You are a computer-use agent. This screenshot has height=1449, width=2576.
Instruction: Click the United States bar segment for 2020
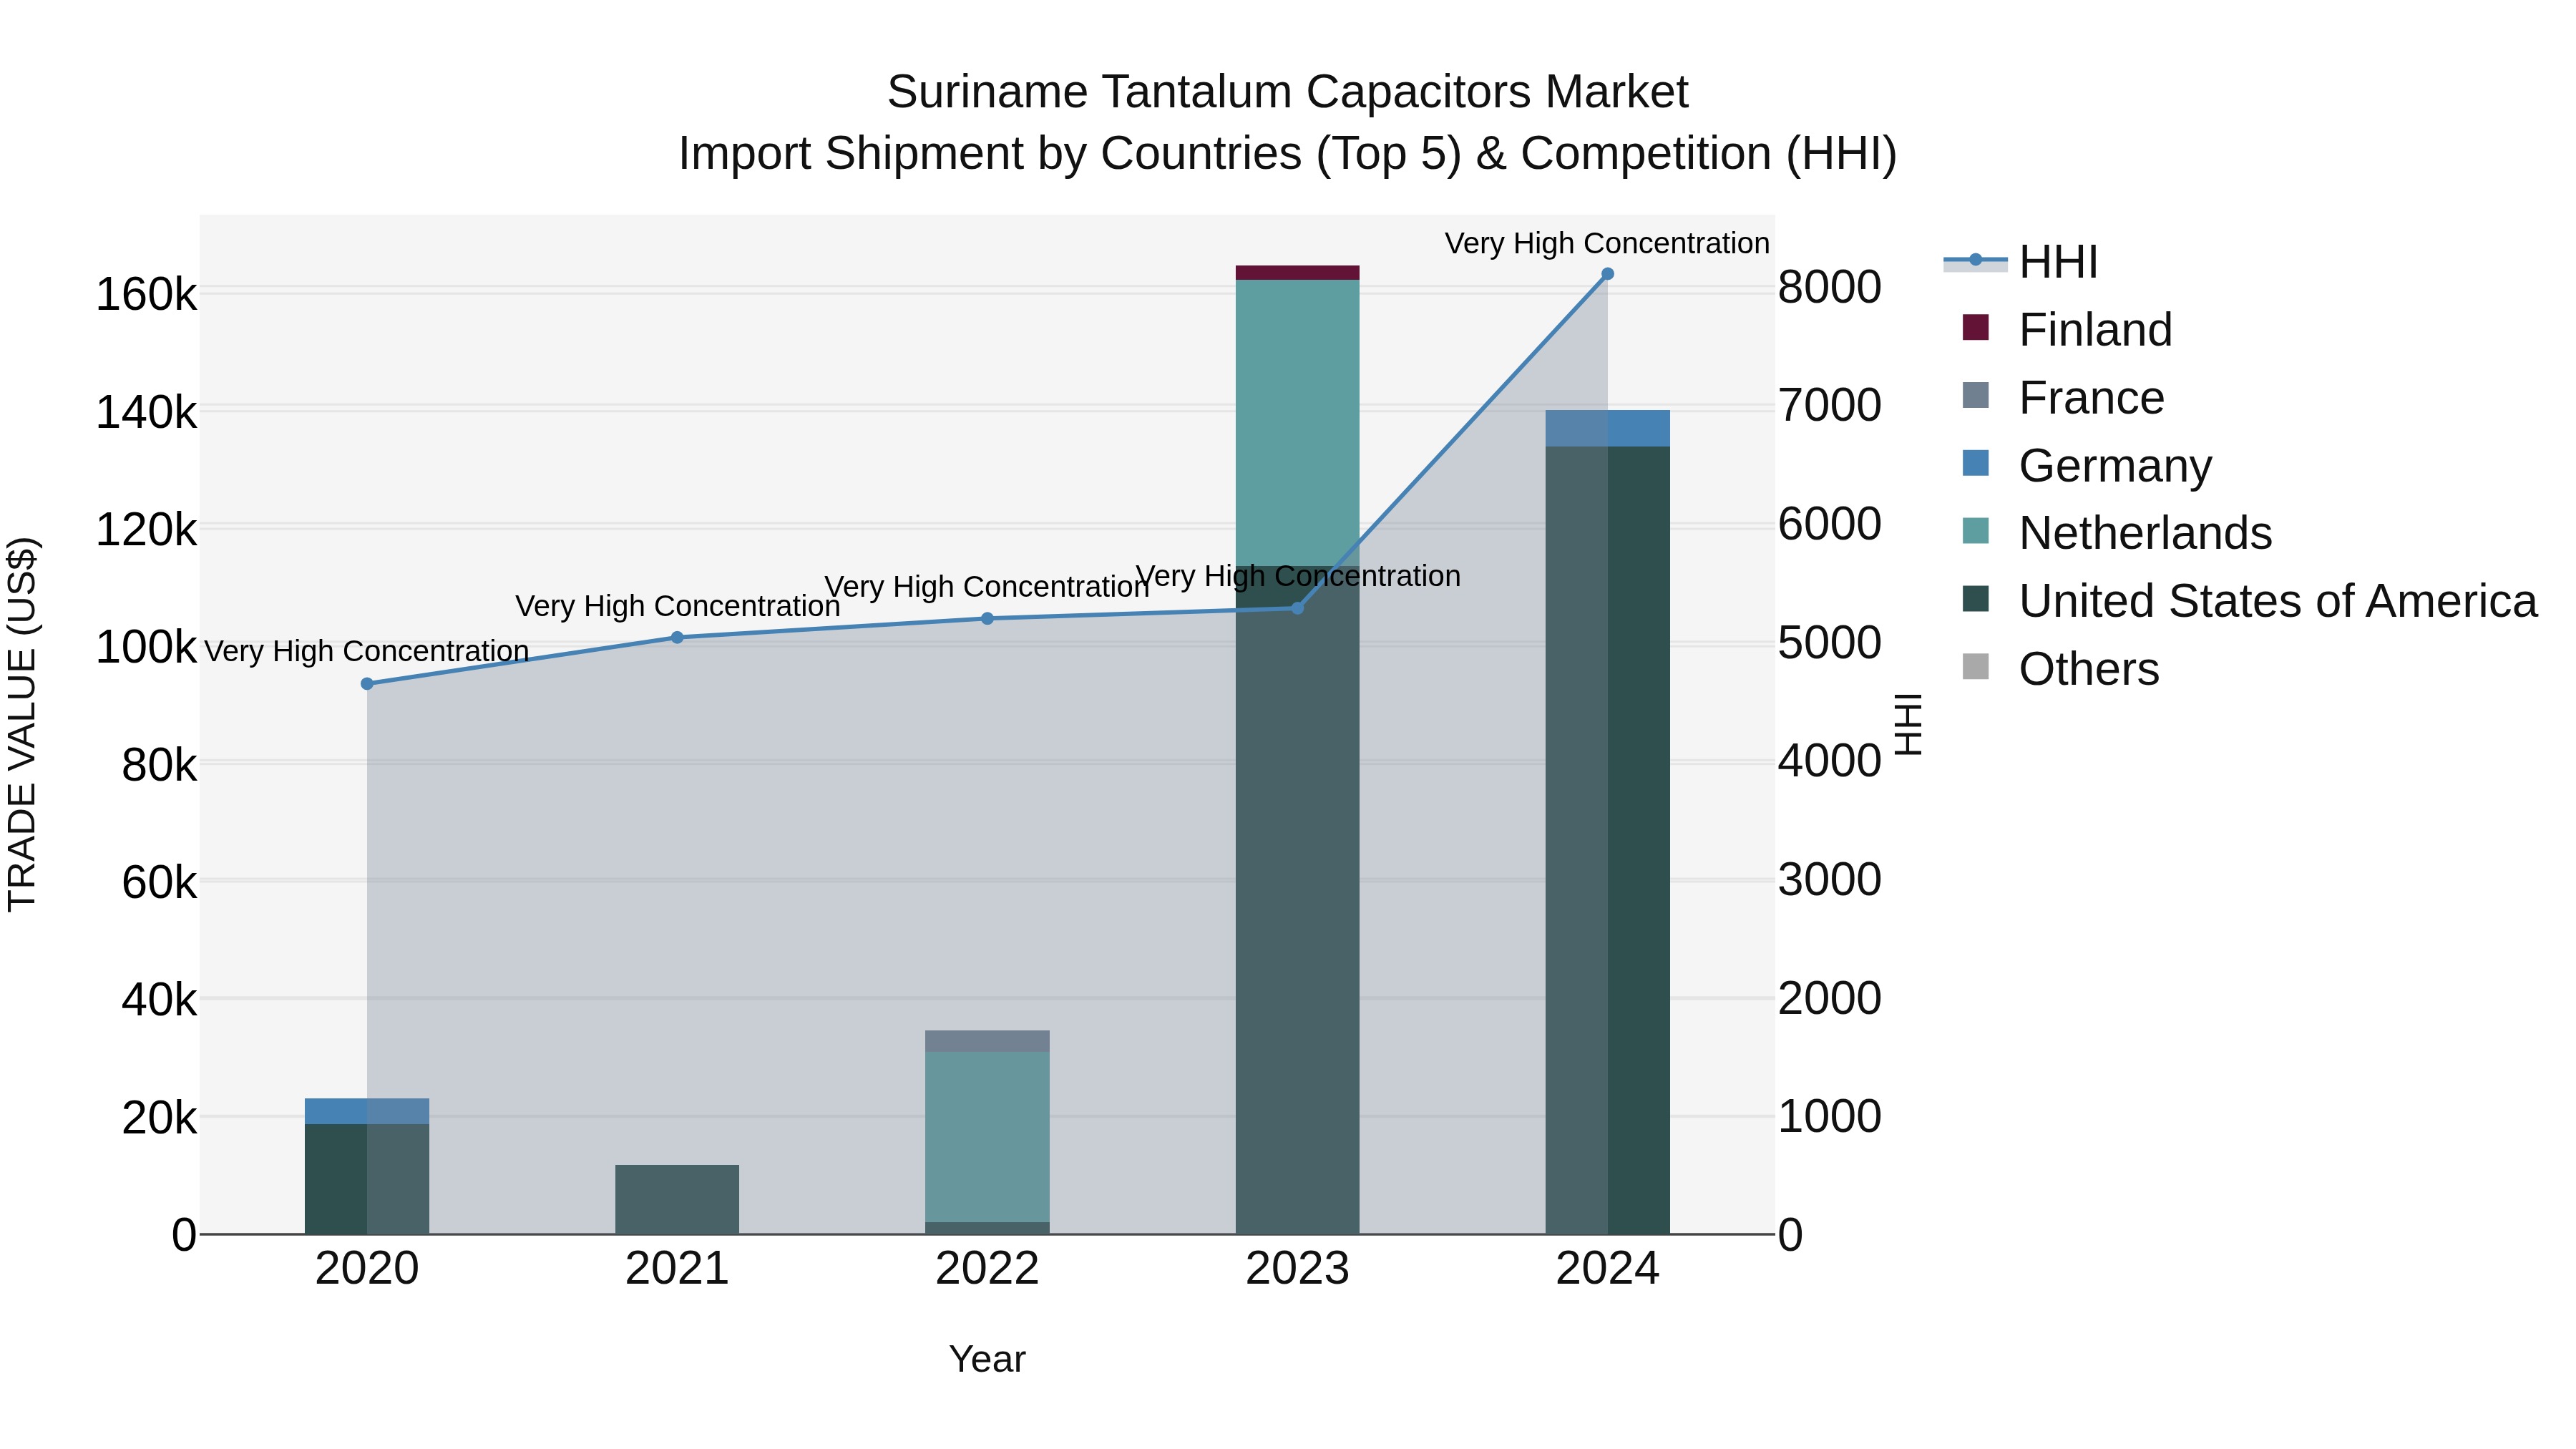point(367,1180)
